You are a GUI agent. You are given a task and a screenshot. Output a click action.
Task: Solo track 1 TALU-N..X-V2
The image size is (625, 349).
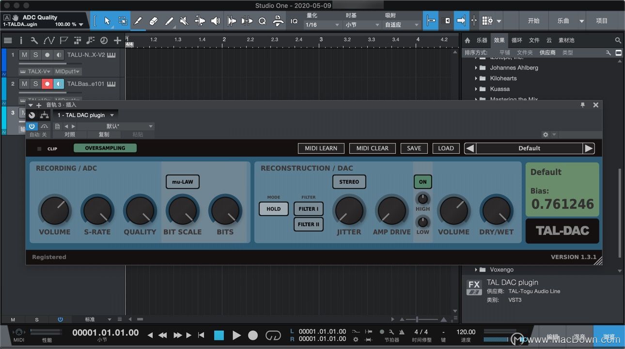point(35,55)
